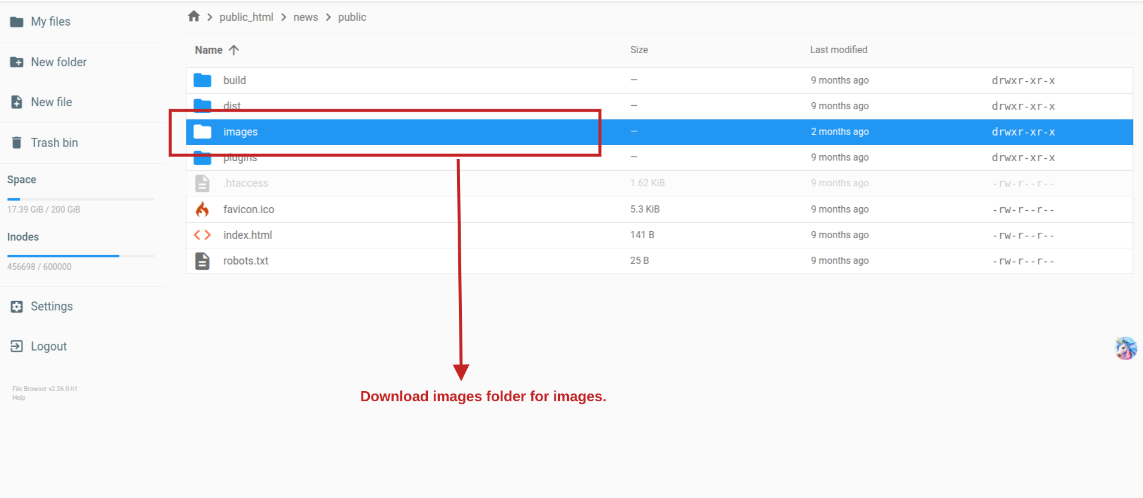
Task: Click the robots.txt document icon
Action: pyautogui.click(x=203, y=261)
